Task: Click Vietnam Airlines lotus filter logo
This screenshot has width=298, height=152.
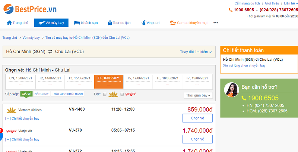Action: tap(113, 94)
